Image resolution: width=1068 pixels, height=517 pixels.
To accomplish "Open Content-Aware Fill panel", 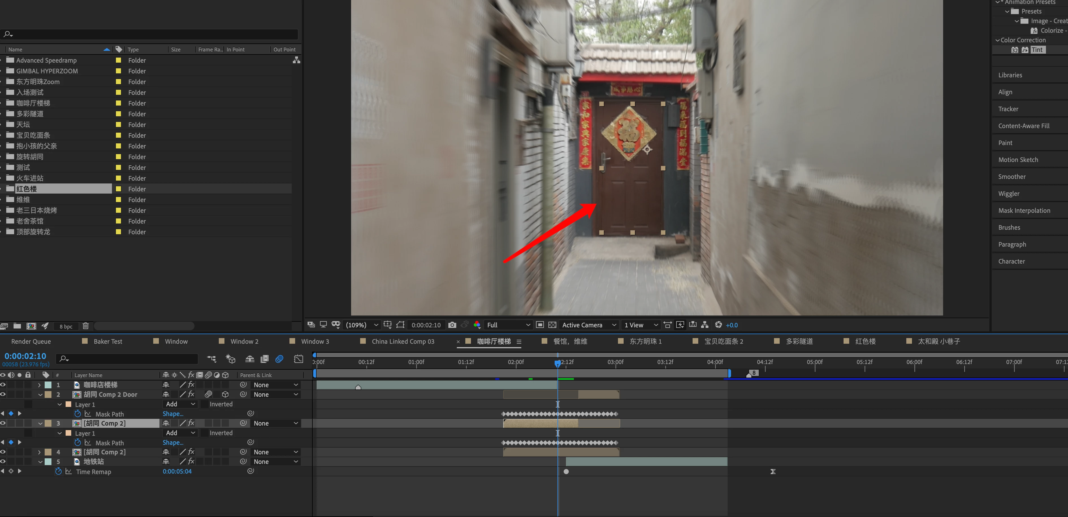I will (1024, 126).
